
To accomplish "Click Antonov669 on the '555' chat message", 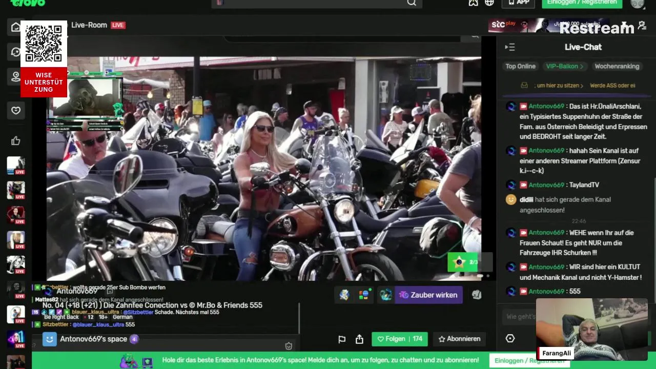I will pyautogui.click(x=546, y=291).
